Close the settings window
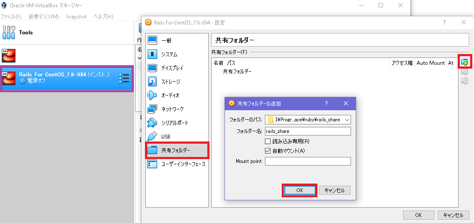The image size is (474, 223). 463,22
